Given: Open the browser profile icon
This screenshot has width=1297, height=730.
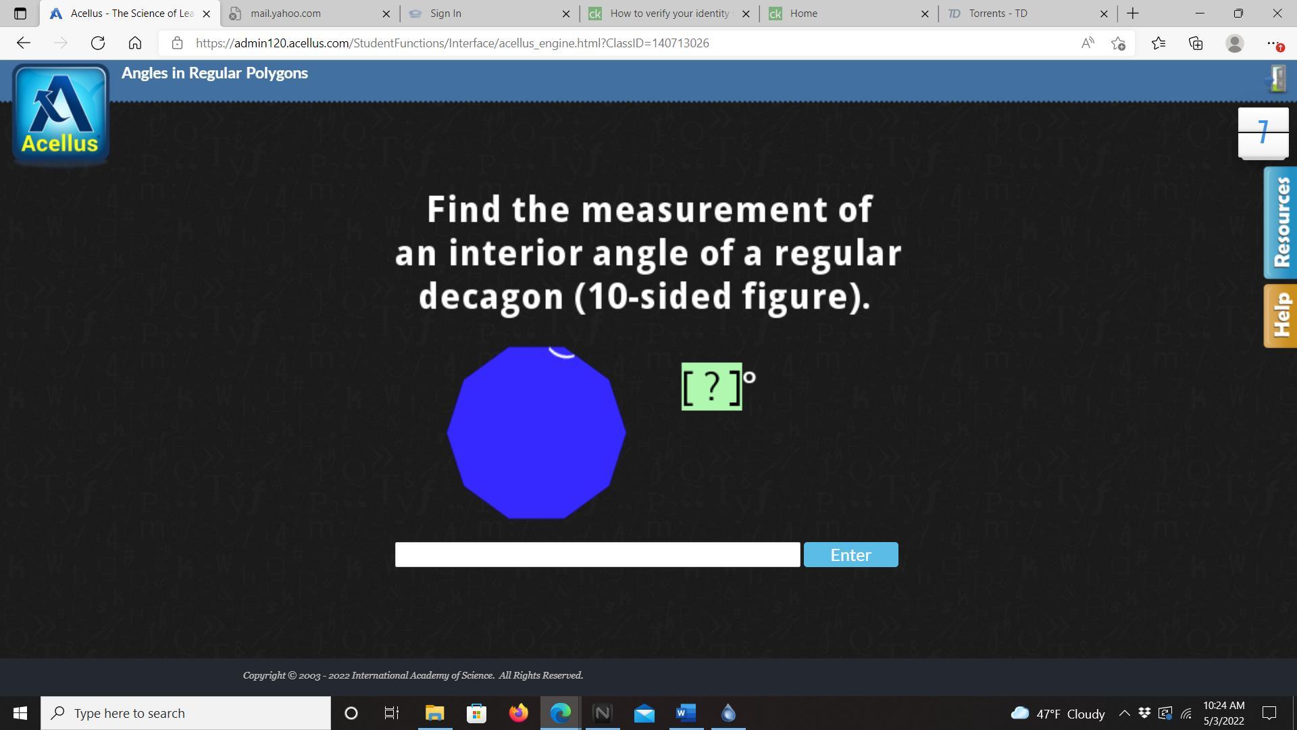Looking at the screenshot, I should (1234, 43).
